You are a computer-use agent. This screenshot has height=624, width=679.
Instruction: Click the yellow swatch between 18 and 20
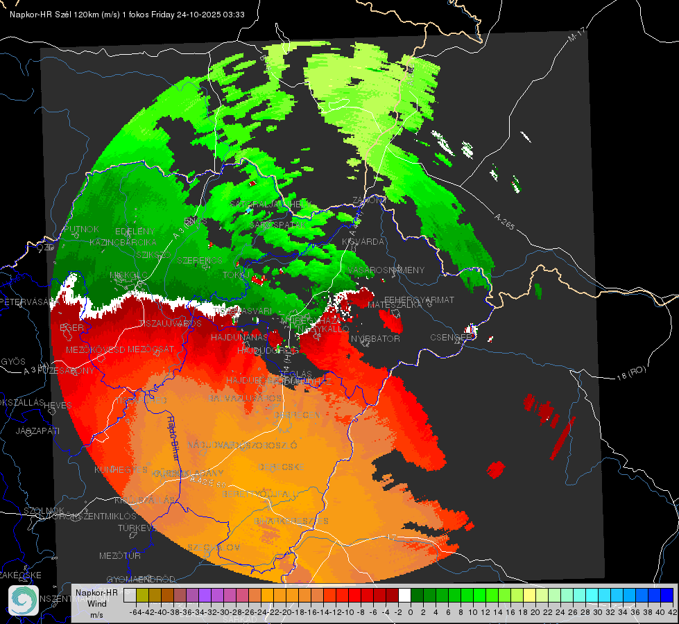tap(530, 595)
